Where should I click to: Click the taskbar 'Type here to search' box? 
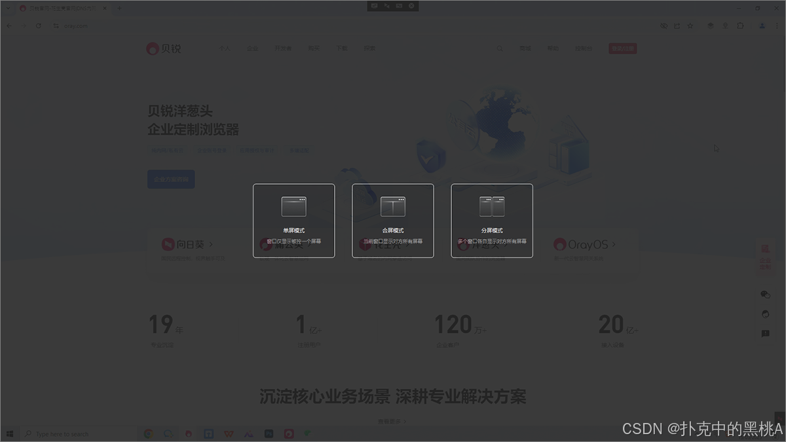point(79,434)
